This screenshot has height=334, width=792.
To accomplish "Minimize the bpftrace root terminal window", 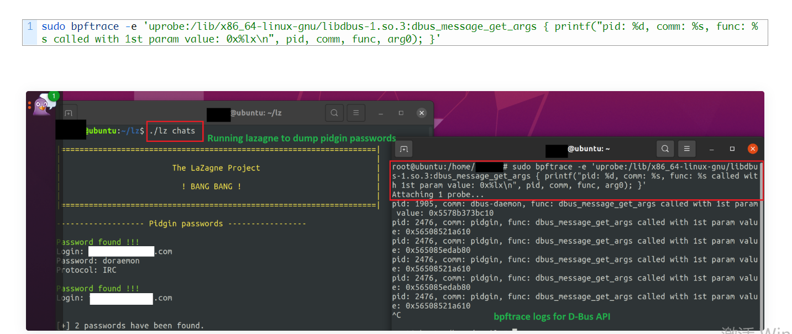I will point(711,149).
